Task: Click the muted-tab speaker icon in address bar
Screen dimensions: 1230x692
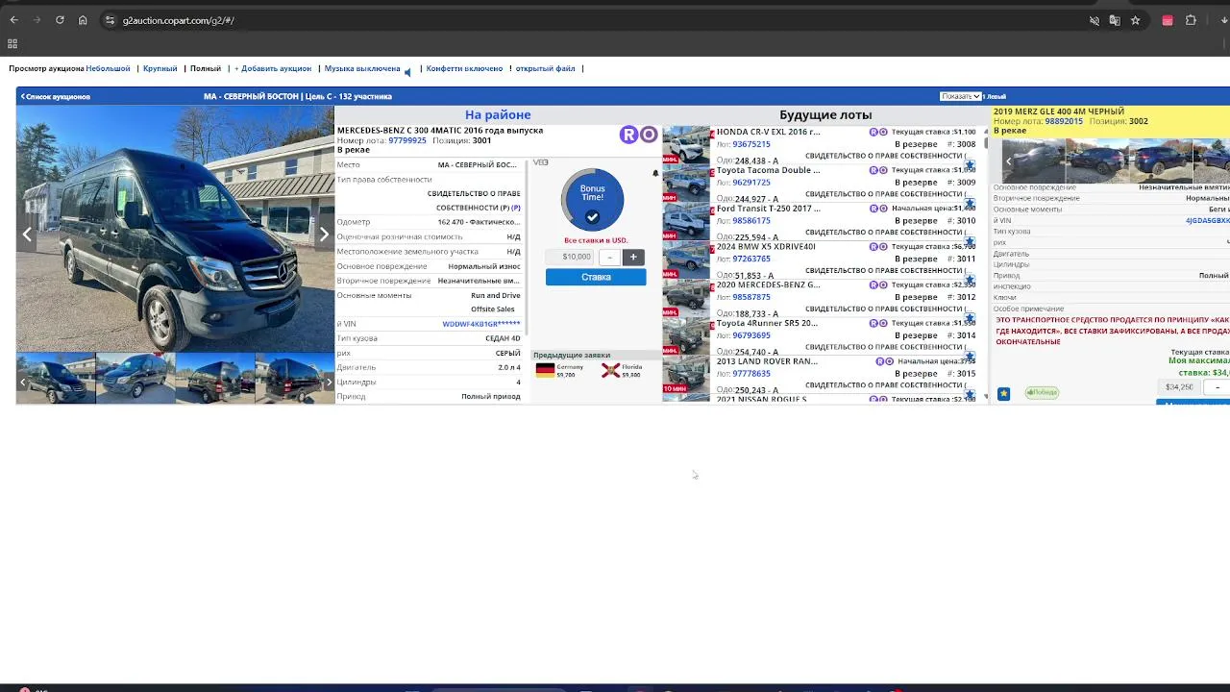Action: 1094,20
